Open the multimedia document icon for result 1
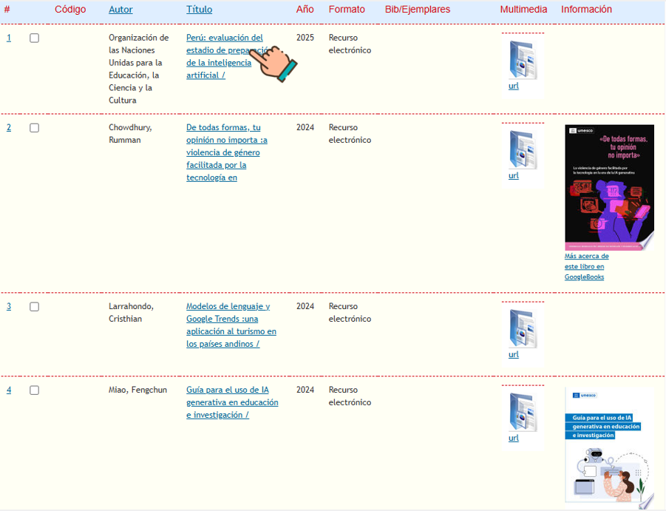 click(523, 60)
